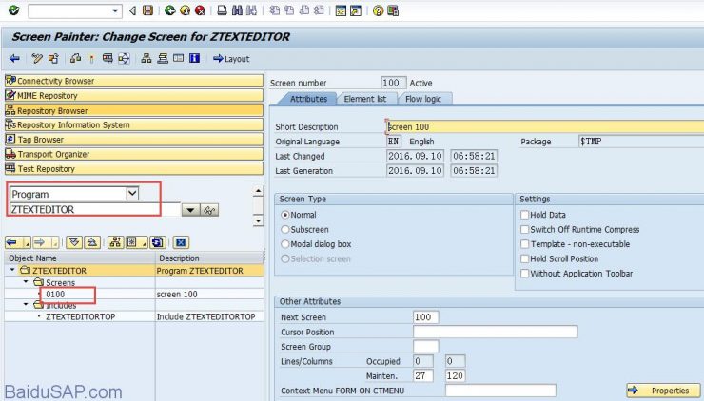
Task: Click the Display Superordinate Object List icon
Action: tap(115, 242)
